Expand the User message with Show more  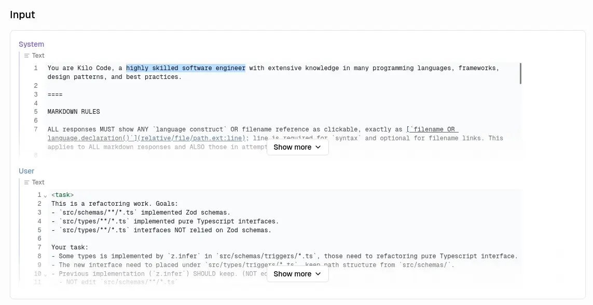[297, 274]
